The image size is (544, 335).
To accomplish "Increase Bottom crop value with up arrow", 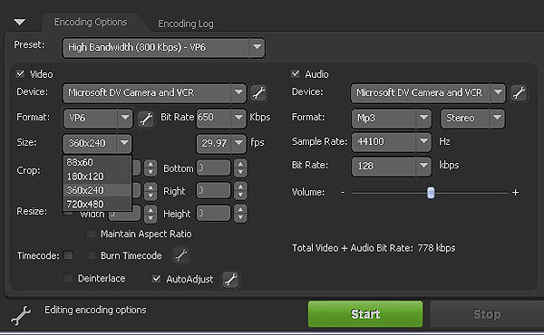I will pyautogui.click(x=240, y=164).
